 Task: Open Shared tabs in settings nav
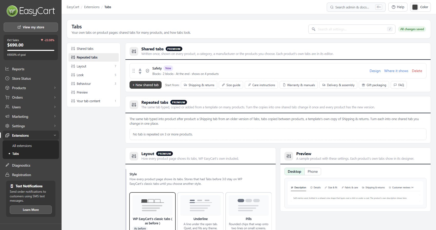point(94,49)
